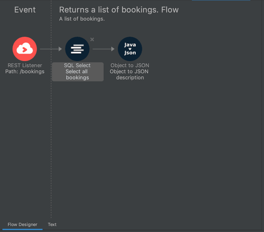Screen dimensions: 264x232
Task: Click the Event section heading
Action: (x=25, y=10)
